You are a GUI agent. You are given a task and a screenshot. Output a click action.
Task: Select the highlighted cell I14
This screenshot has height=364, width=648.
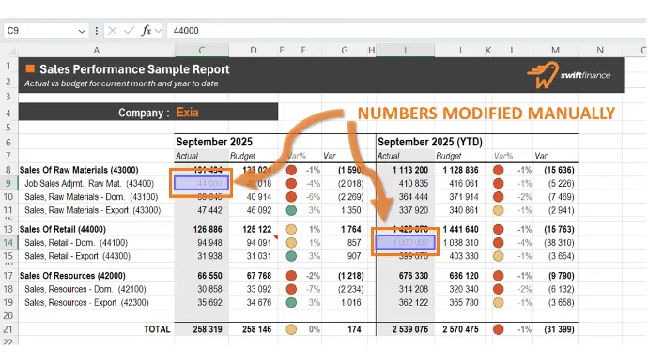tap(405, 243)
